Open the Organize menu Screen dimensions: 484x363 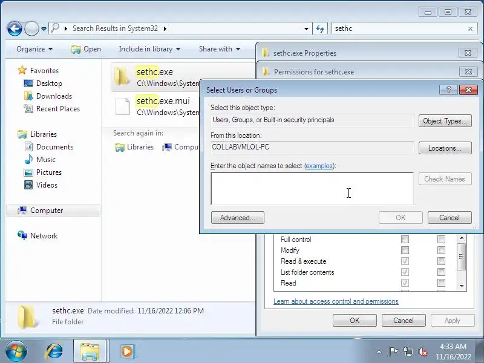[34, 49]
